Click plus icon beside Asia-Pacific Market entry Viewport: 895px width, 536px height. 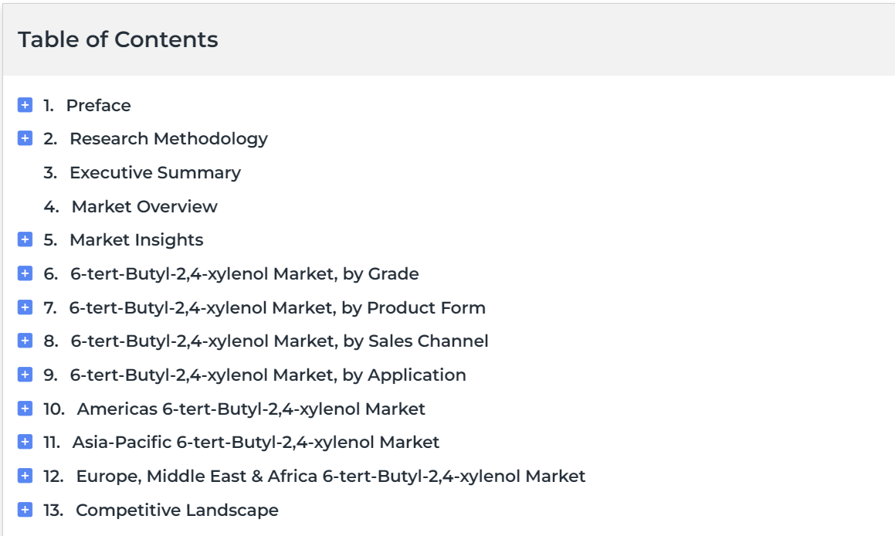25,442
